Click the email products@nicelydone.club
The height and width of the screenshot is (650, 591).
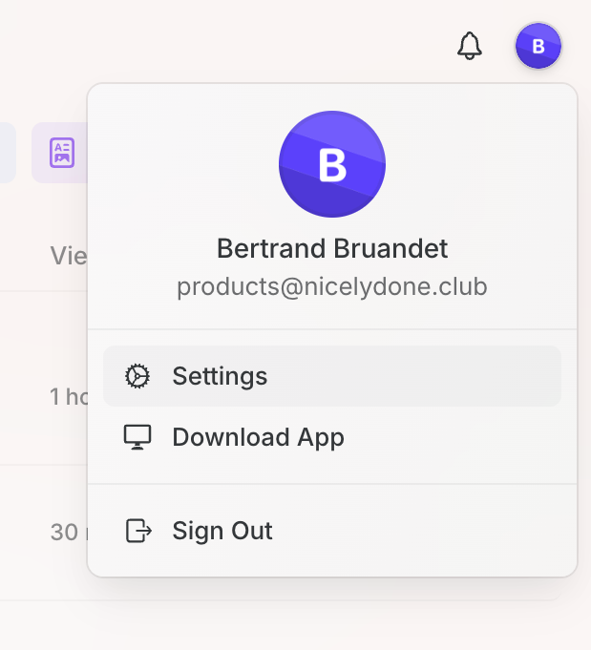332,286
